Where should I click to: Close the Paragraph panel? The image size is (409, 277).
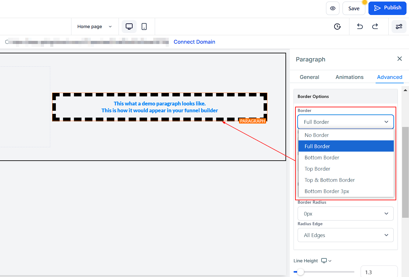(399, 59)
